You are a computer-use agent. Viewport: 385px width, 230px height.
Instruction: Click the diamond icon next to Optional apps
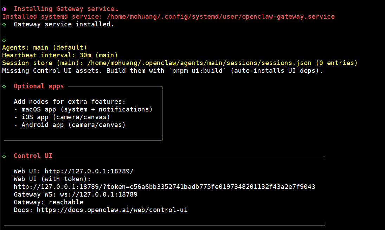coord(4,87)
